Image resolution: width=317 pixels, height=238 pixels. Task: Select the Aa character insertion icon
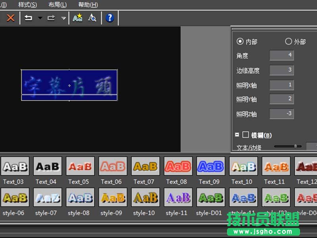pyautogui.click(x=77, y=17)
